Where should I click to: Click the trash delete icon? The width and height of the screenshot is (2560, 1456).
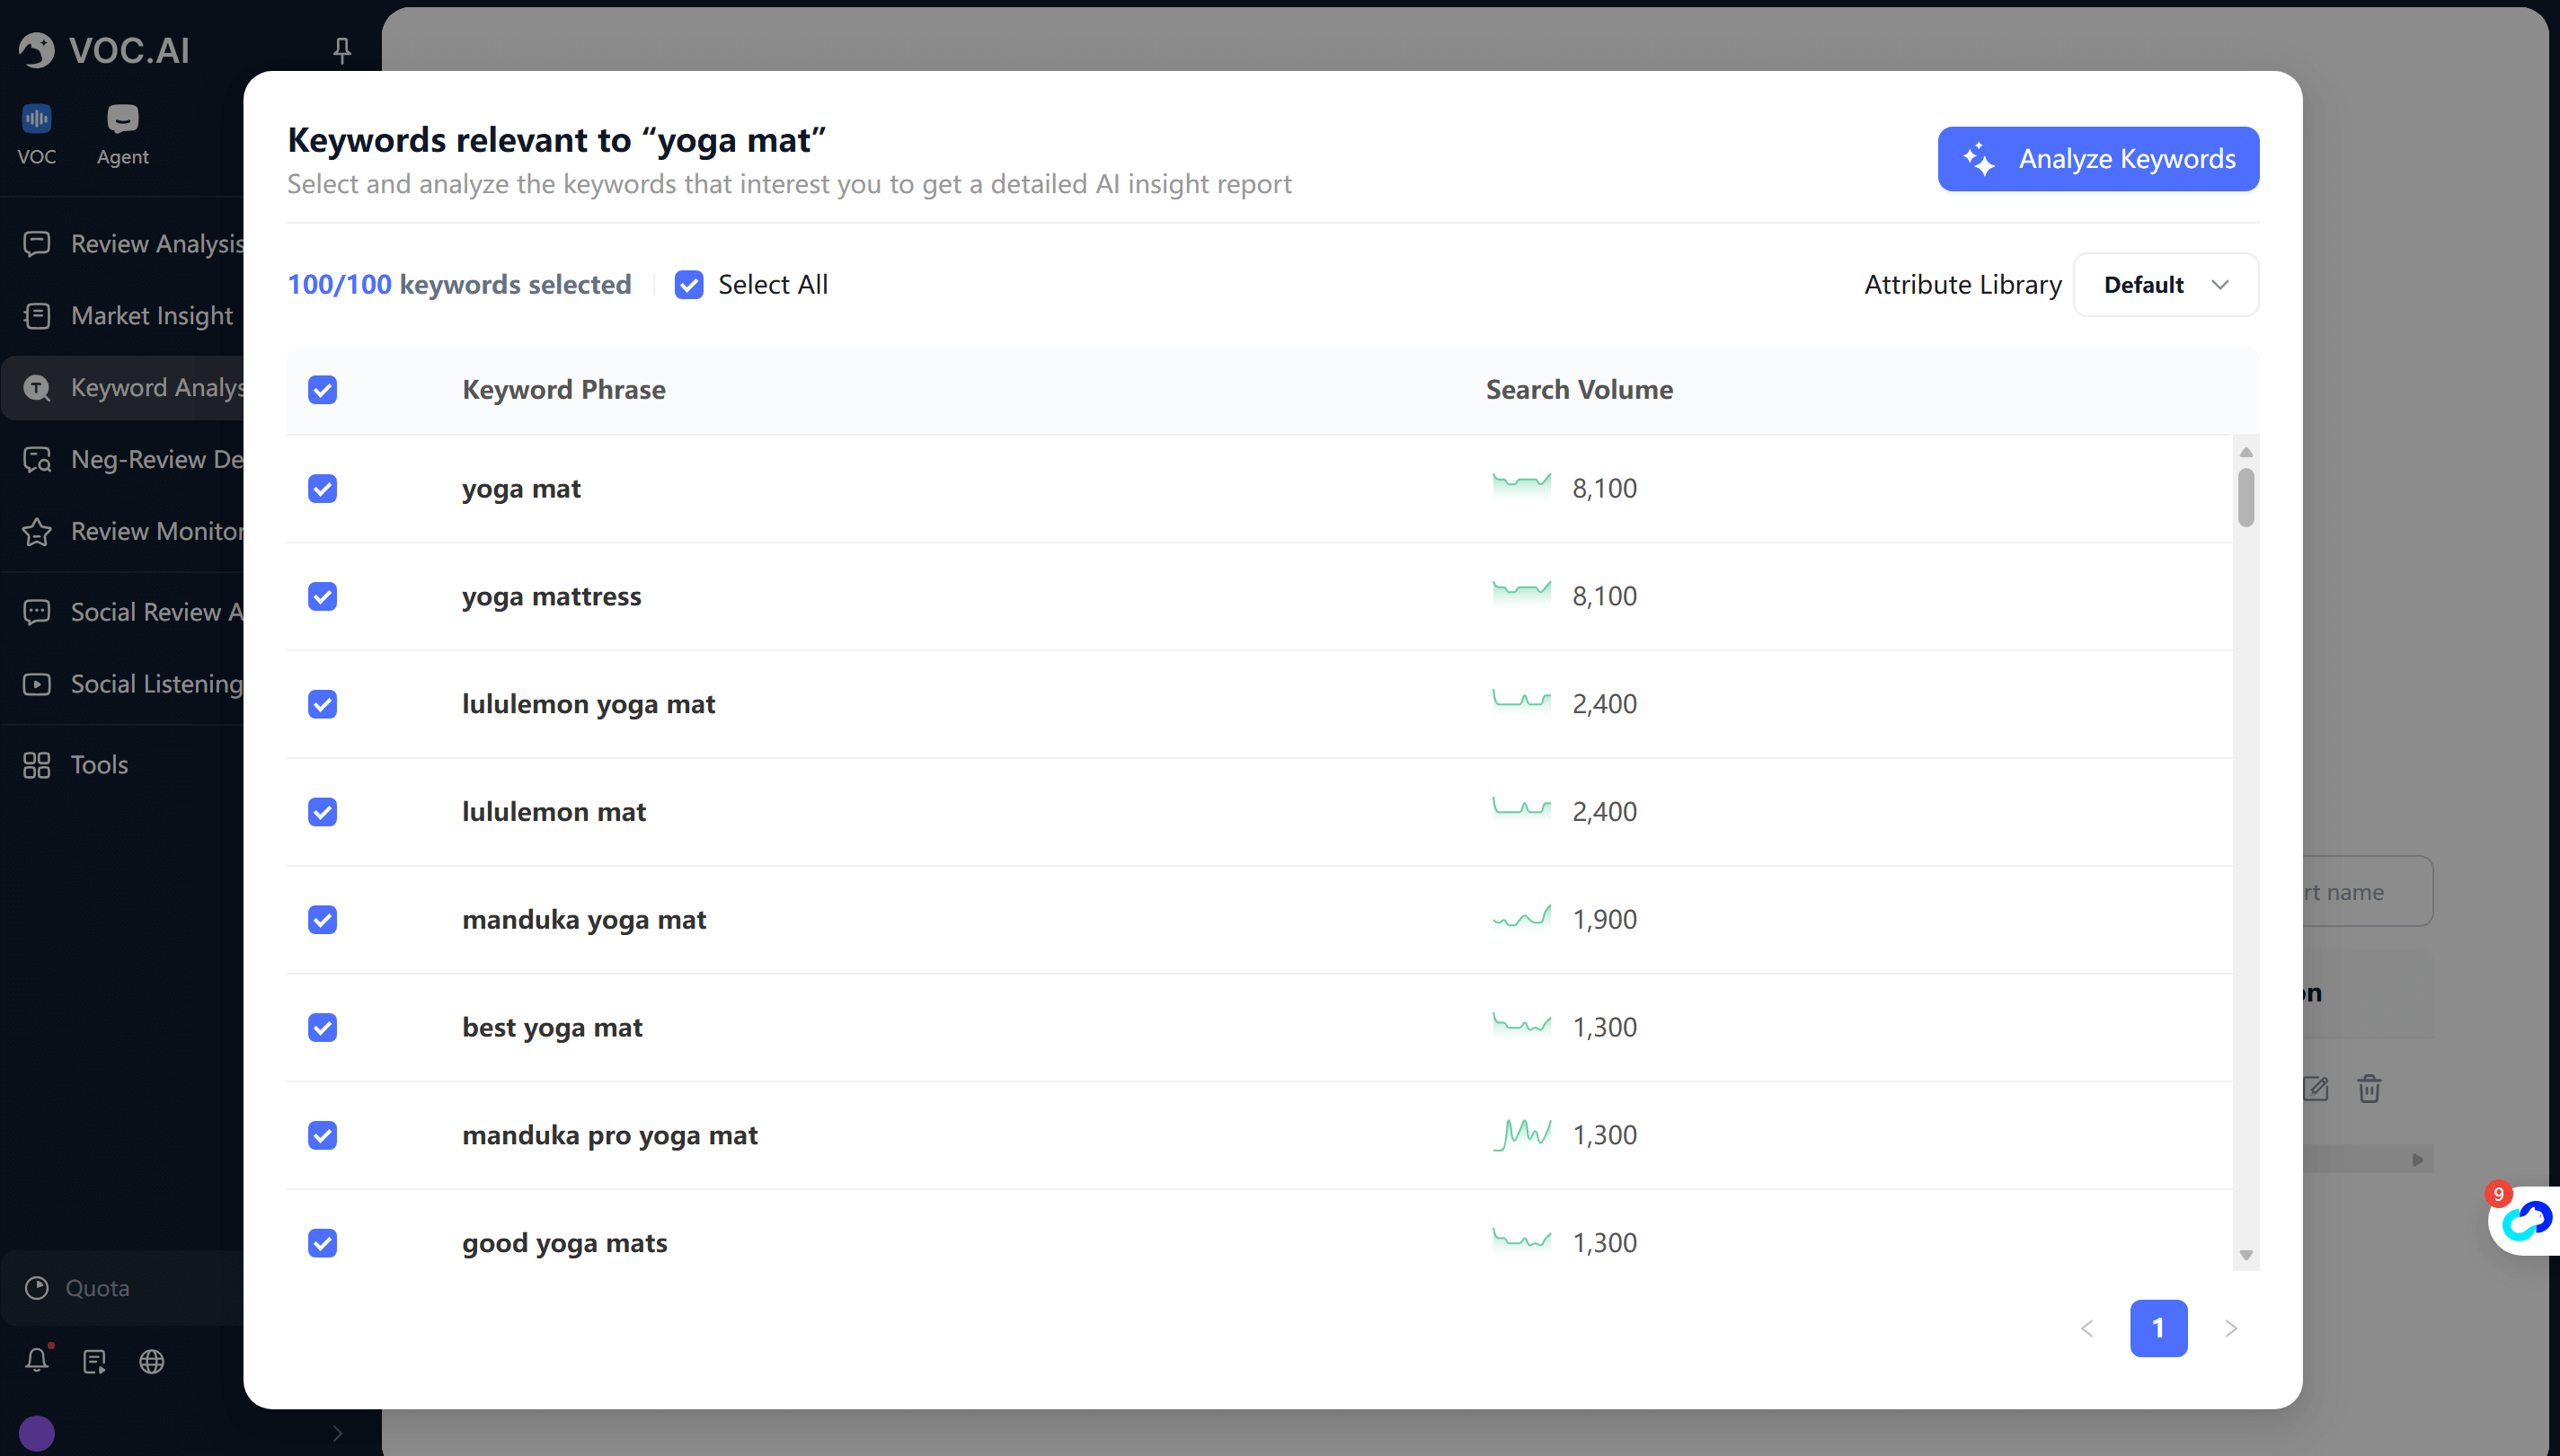pyautogui.click(x=2368, y=1088)
